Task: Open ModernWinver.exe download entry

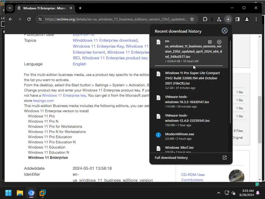Action: click(189, 136)
